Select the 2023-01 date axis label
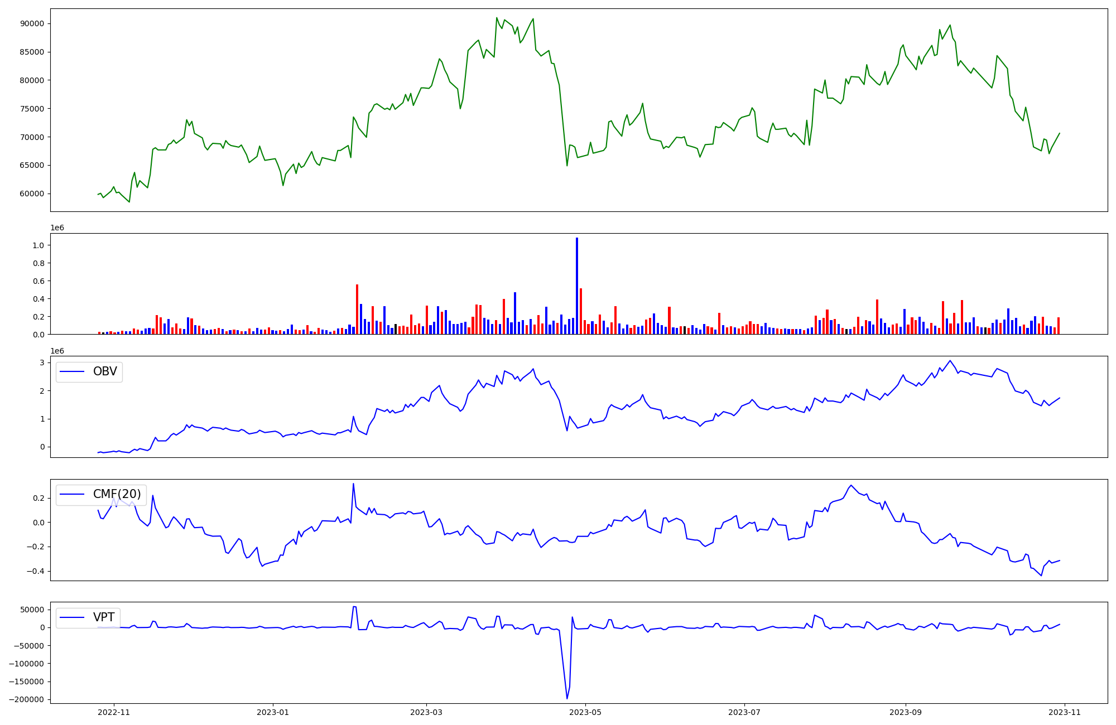This screenshot has height=725, width=1116. [x=273, y=712]
